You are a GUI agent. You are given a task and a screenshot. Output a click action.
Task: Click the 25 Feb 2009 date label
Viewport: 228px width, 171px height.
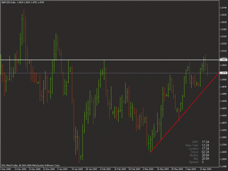click(x=134, y=169)
